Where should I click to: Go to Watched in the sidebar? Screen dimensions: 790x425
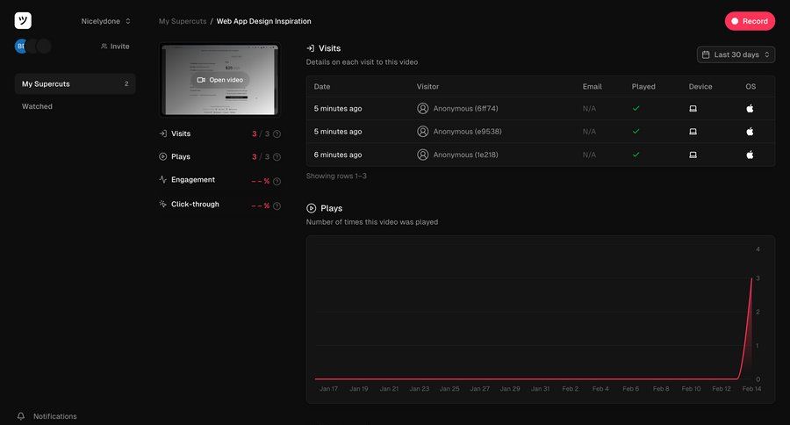pos(38,106)
